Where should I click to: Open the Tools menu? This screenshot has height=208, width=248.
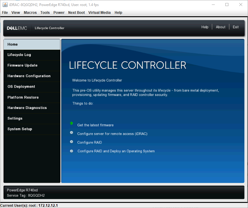click(x=45, y=13)
